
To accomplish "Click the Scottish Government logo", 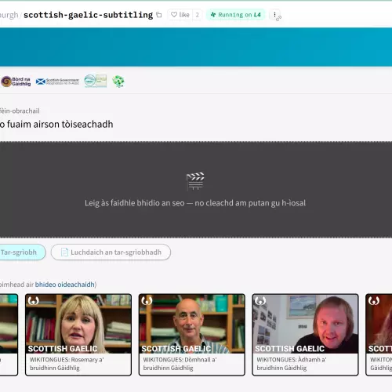I will click(x=57, y=82).
